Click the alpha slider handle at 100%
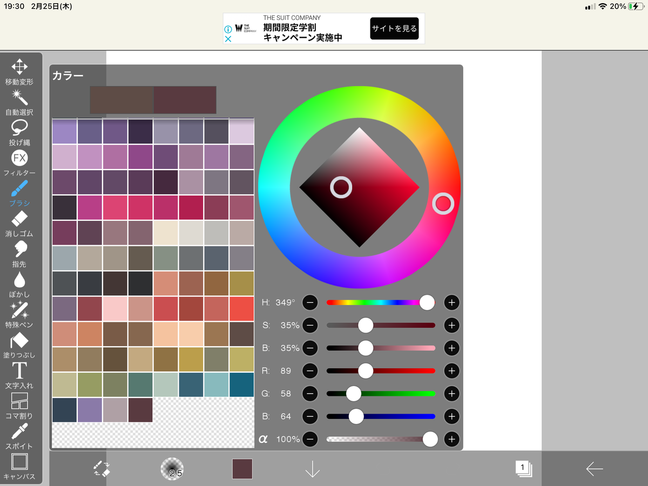Screen dimensions: 648x486 (430, 439)
